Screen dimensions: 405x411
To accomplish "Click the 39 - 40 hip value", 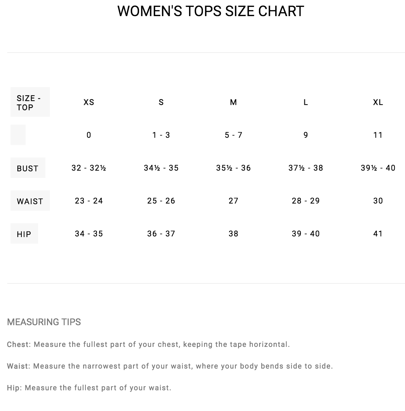I will point(306,233).
